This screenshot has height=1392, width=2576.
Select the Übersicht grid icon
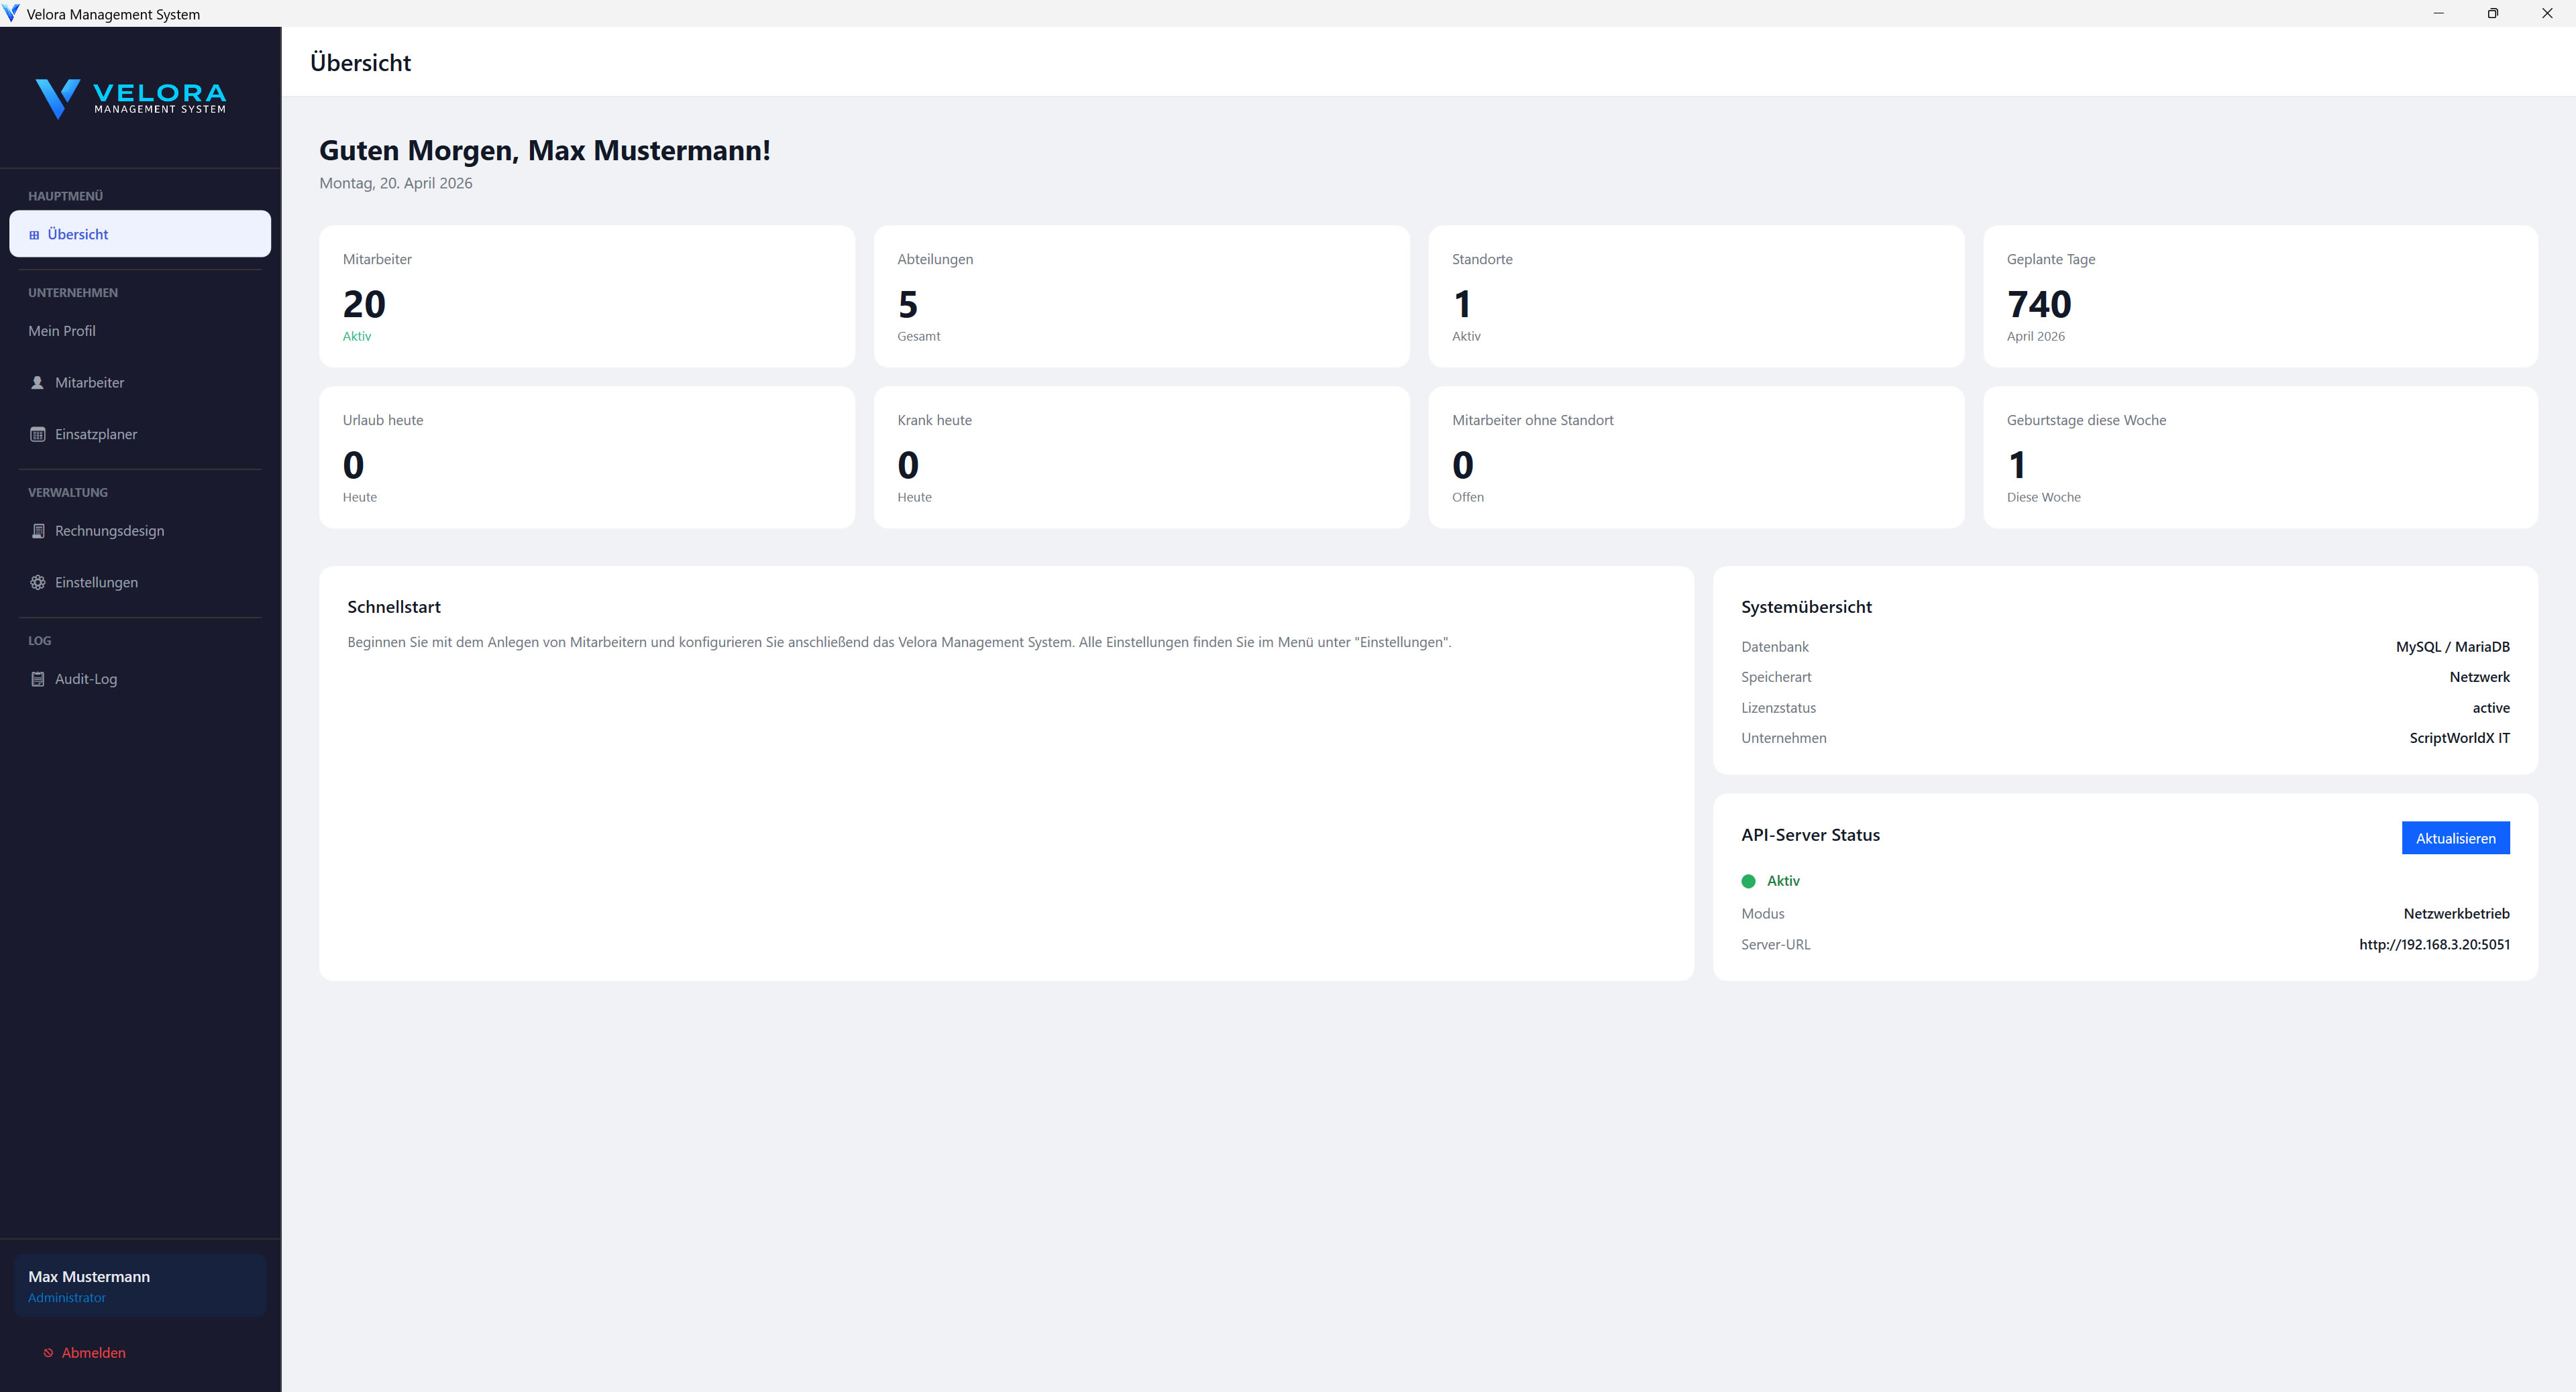click(36, 234)
